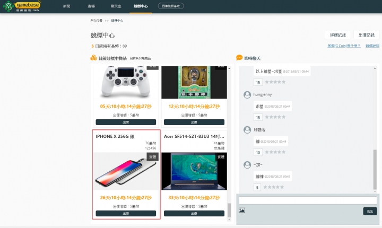Click the 月雅落 username
382x228 pixels.
[259, 129]
